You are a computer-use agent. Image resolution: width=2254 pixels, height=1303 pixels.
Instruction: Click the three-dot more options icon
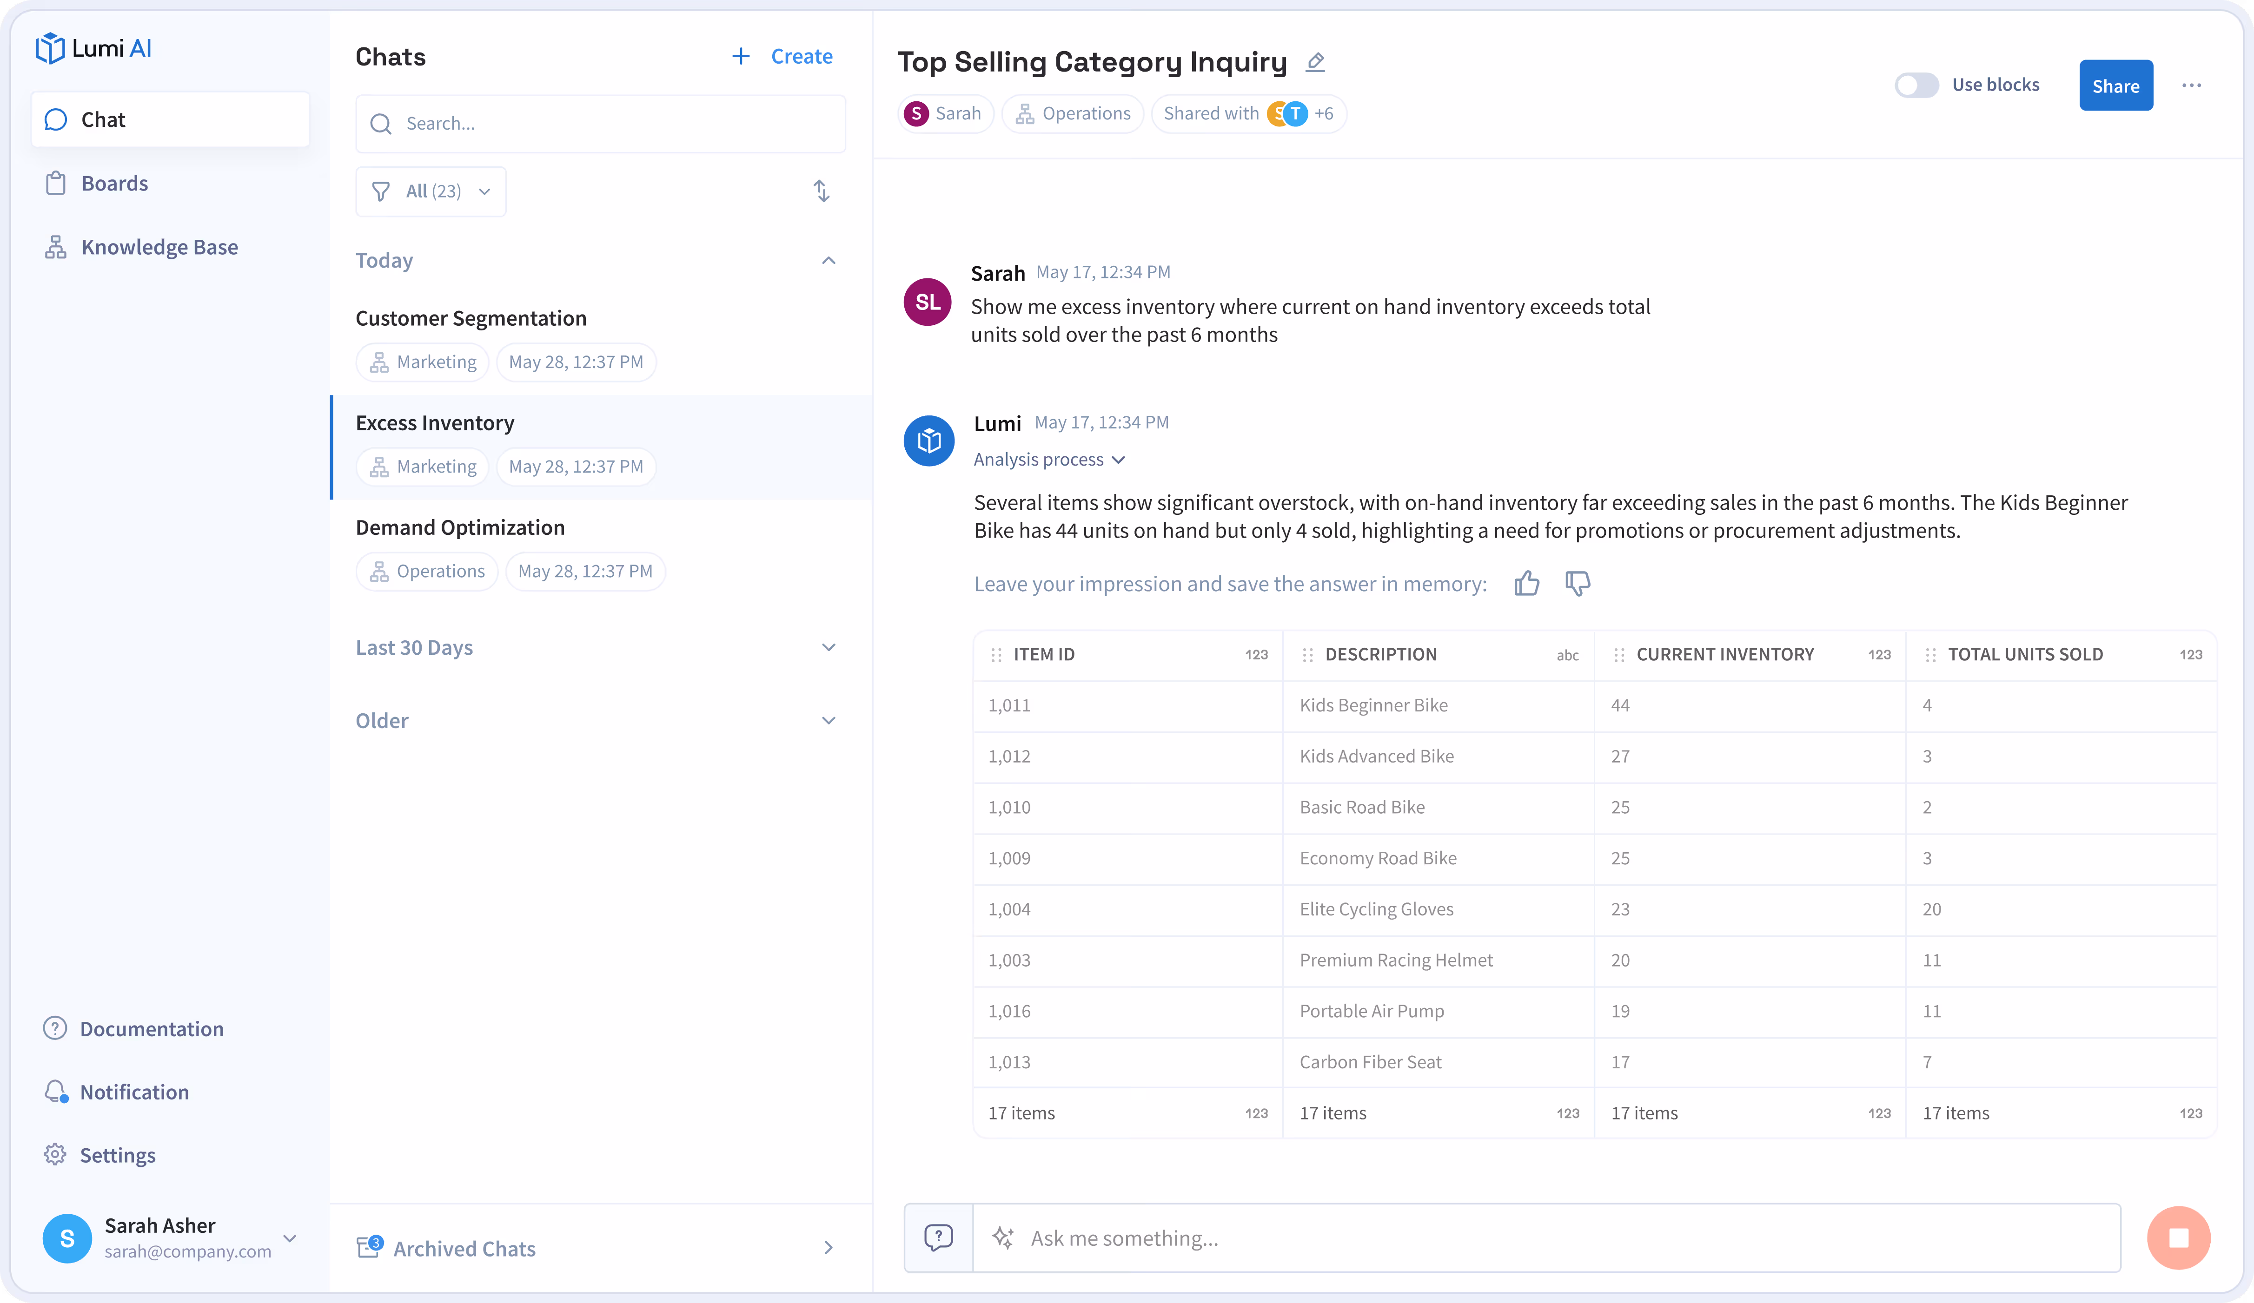coord(2191,86)
